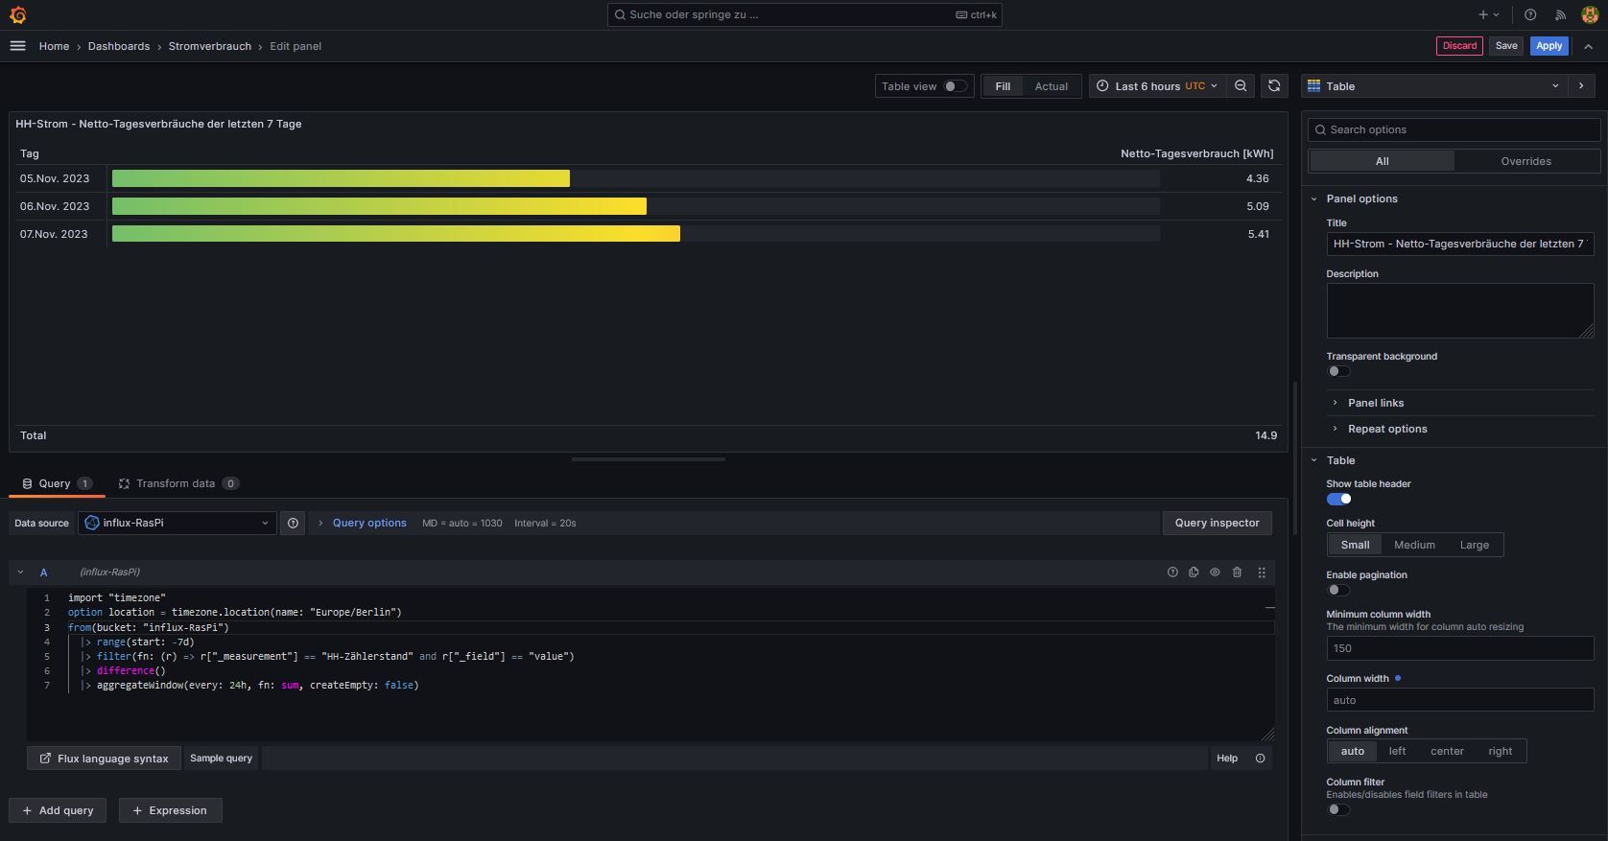Click the Save button

click(1506, 46)
